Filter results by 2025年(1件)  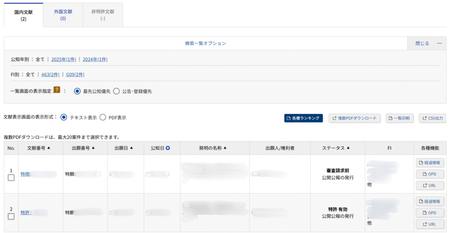[x=64, y=59]
